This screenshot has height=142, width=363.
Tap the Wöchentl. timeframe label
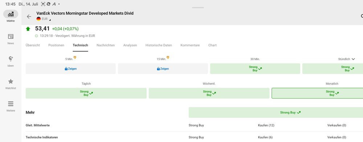[x=209, y=84]
